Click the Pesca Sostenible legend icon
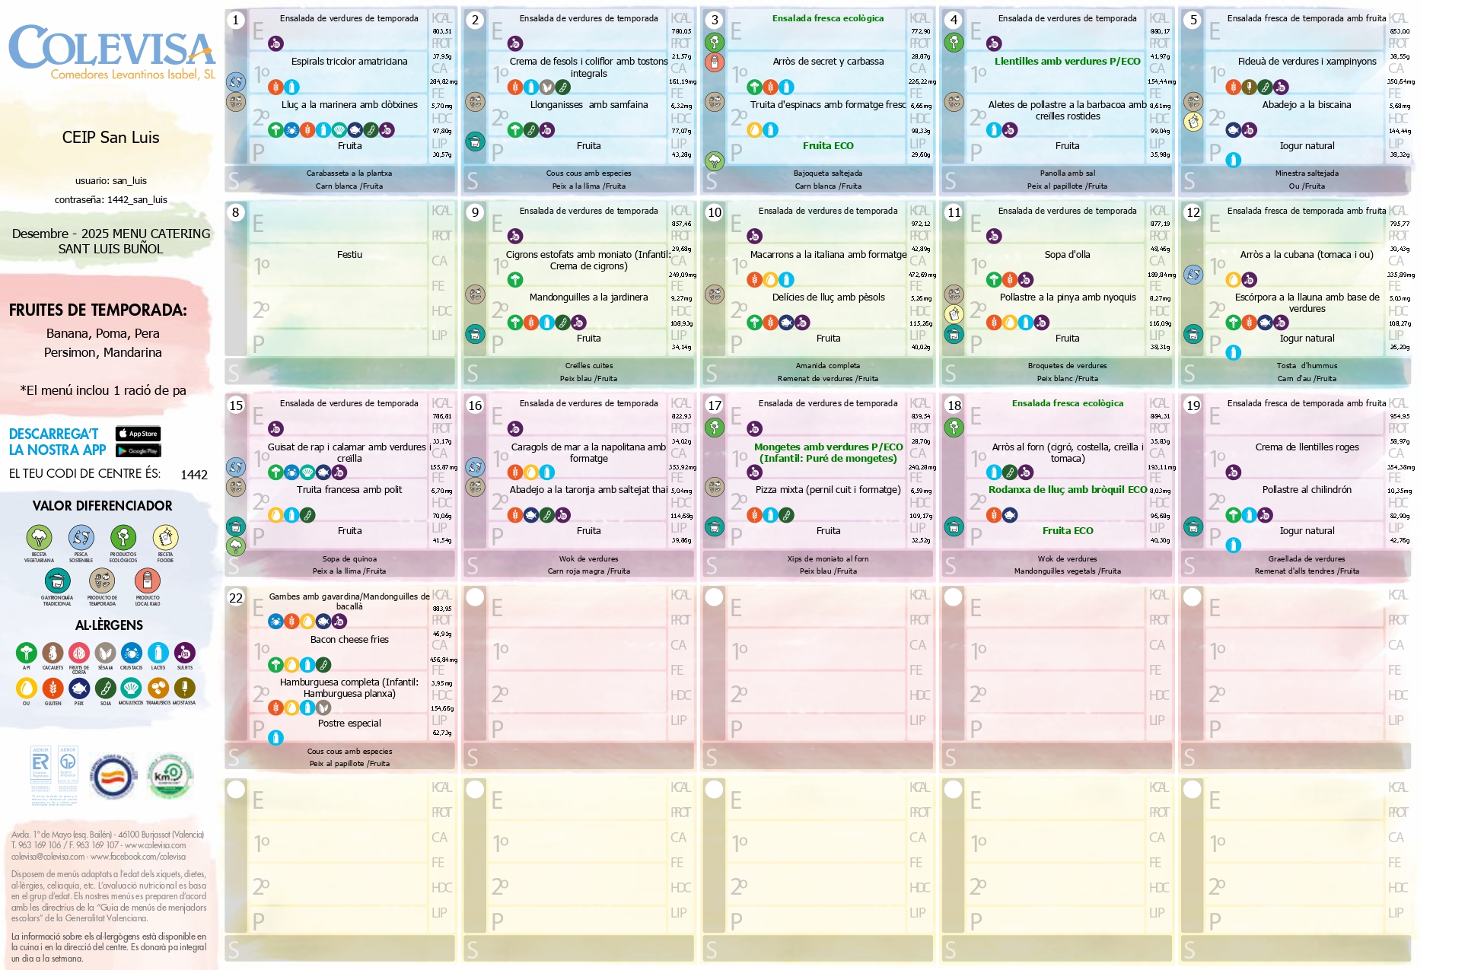The image size is (1484, 970). [x=81, y=538]
